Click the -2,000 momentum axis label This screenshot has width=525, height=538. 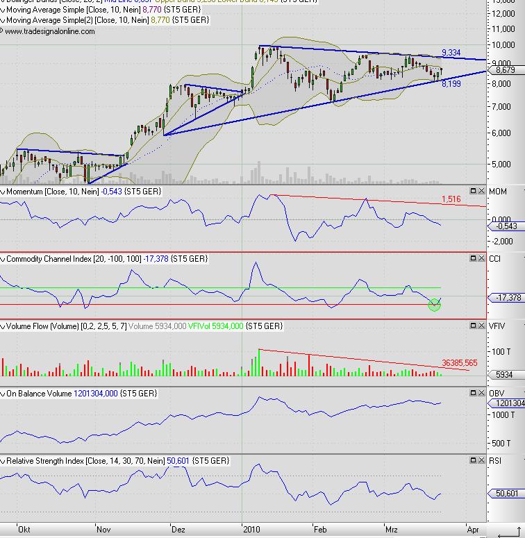[x=502, y=241]
